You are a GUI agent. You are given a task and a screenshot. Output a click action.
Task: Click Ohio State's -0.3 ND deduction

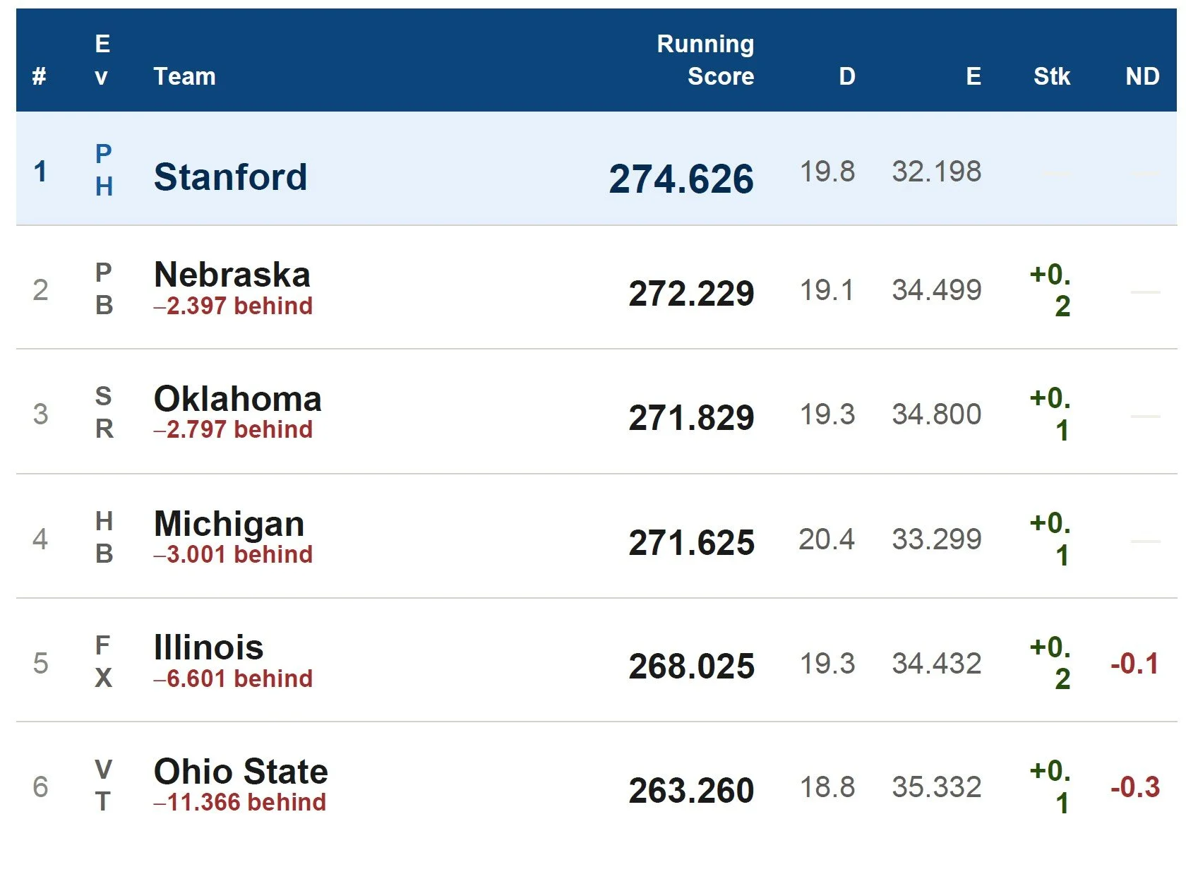pos(1134,787)
